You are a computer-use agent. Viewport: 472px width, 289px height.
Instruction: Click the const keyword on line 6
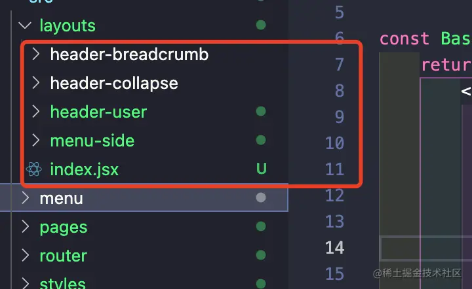404,39
